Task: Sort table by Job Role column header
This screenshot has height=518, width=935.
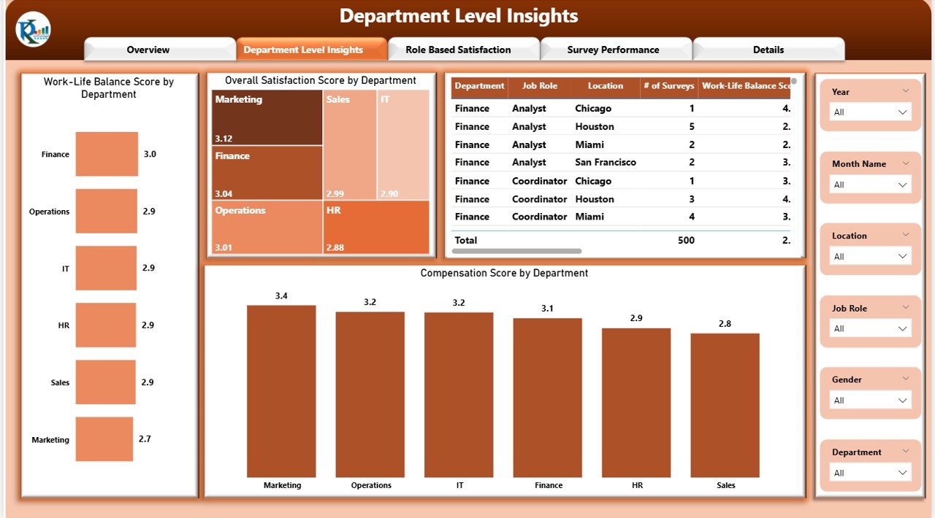Action: tap(539, 86)
